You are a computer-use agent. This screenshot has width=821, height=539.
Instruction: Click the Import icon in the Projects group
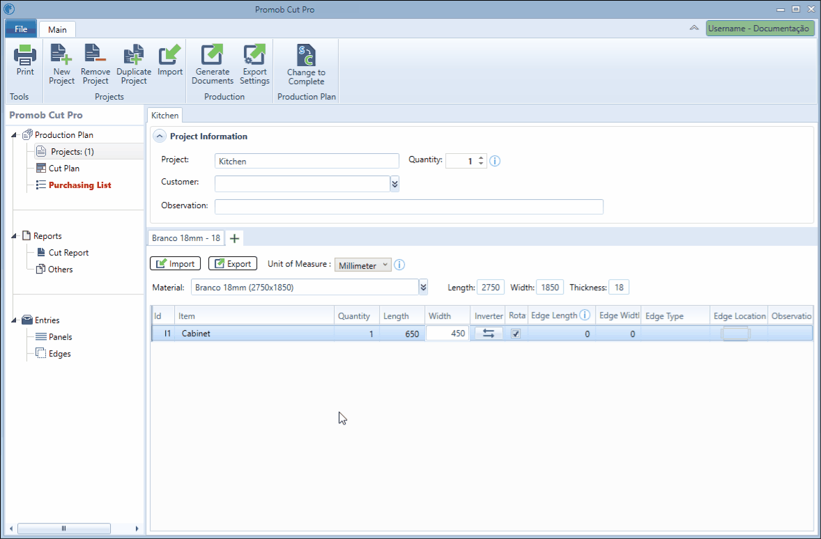[x=169, y=54]
